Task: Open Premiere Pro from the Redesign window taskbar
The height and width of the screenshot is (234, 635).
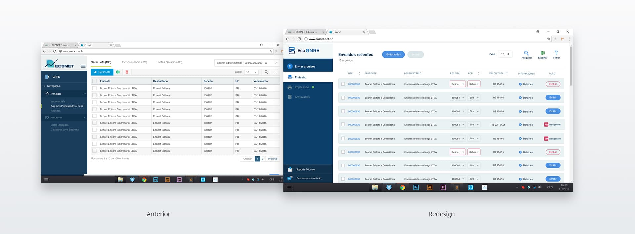Action: (x=443, y=187)
